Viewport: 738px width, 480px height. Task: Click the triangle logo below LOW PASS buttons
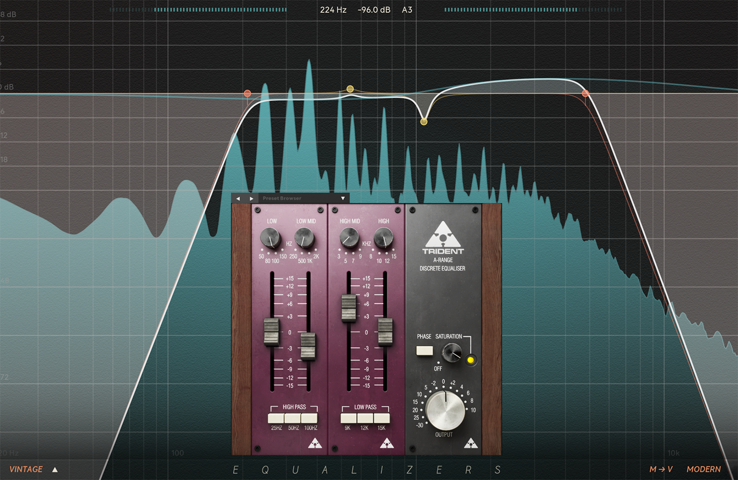[387, 443]
